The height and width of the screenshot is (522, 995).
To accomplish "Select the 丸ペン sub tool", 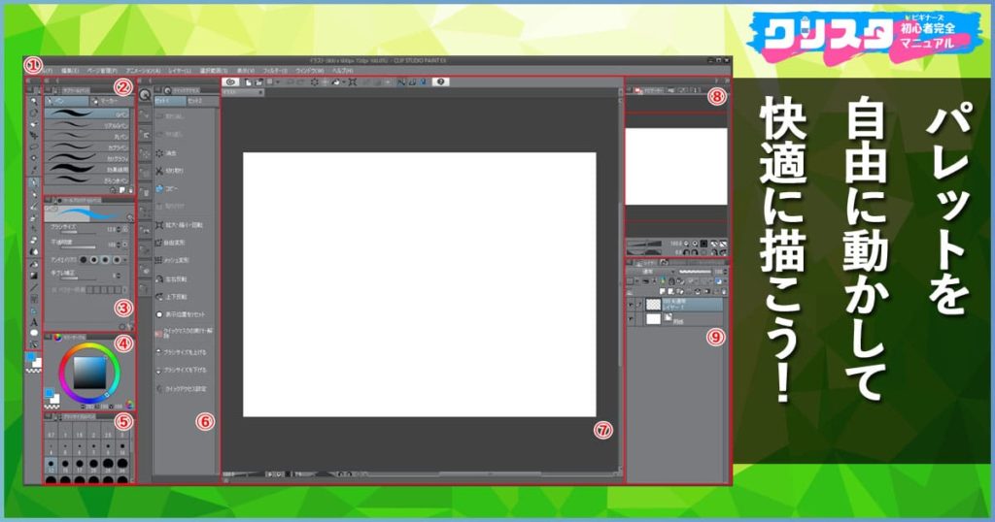I will click(86, 136).
